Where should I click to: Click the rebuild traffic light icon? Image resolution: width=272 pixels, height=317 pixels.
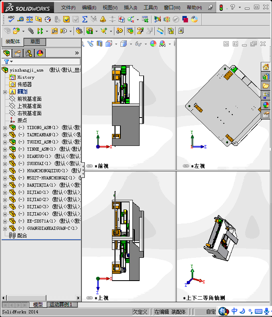[x=221, y=8]
